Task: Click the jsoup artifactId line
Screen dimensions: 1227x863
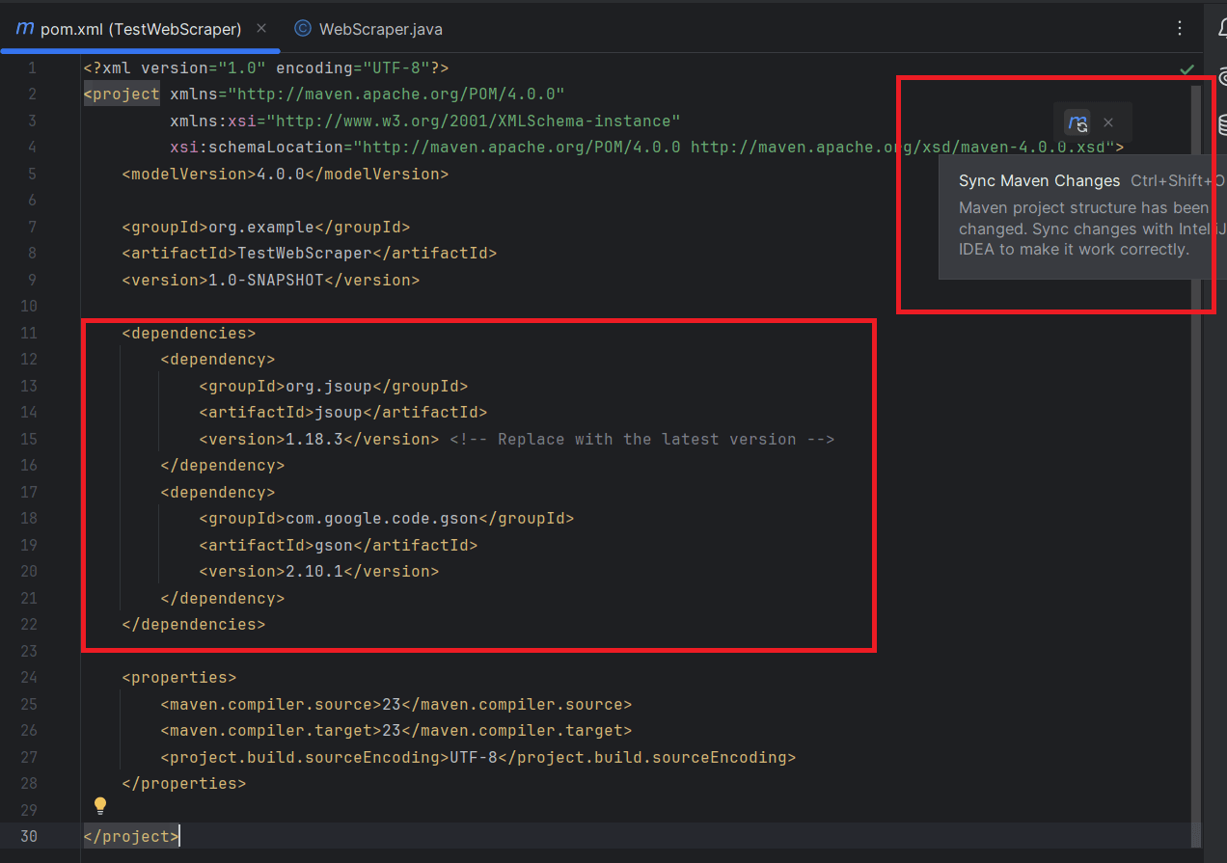Action: tap(343, 412)
